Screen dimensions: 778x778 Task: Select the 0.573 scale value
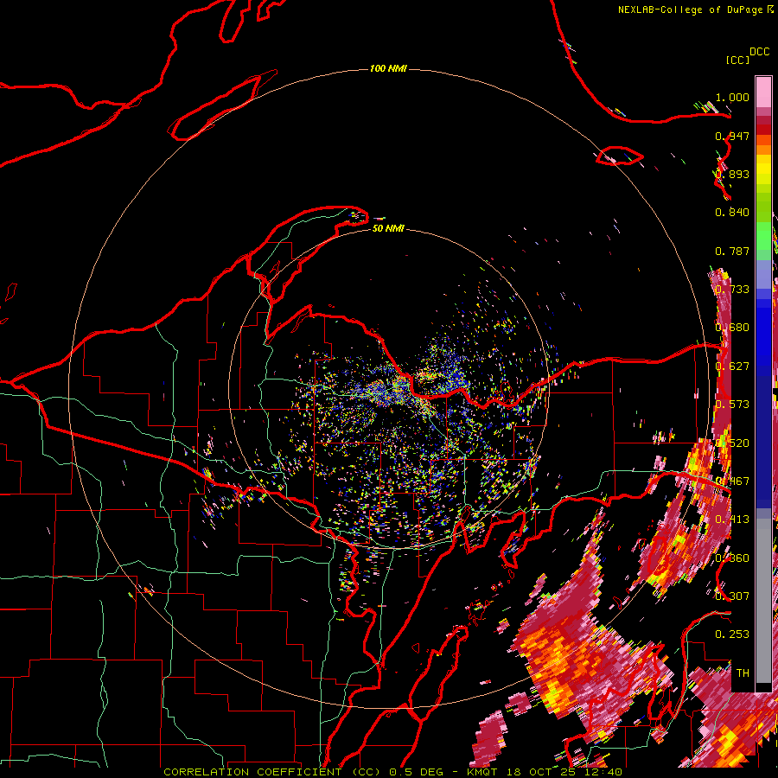pos(732,405)
